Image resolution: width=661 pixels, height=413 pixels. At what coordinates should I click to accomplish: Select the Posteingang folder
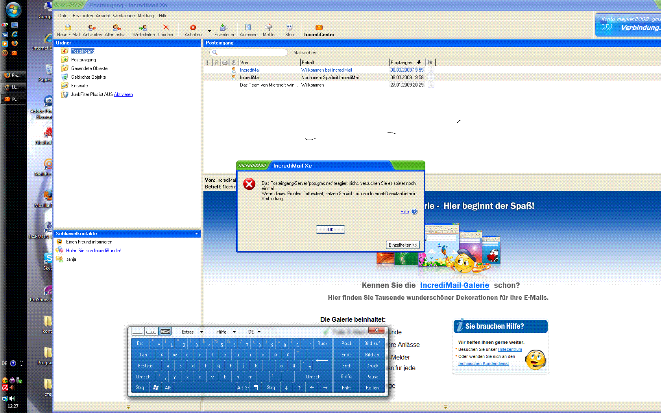click(x=83, y=51)
